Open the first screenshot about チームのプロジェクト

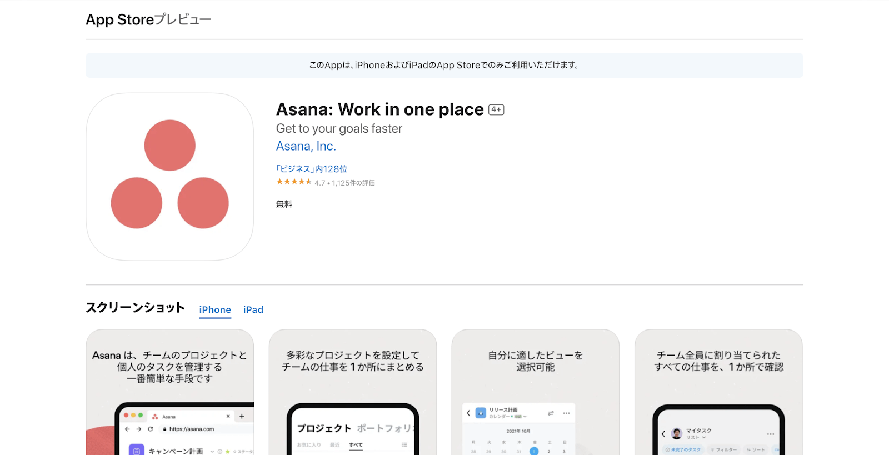[x=170, y=392]
